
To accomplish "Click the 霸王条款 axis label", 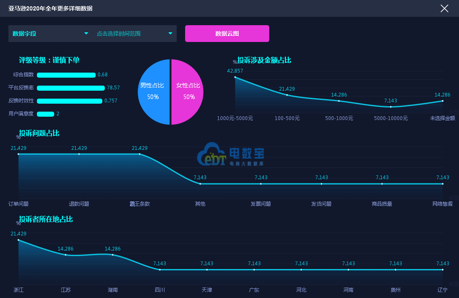I will point(140,204).
